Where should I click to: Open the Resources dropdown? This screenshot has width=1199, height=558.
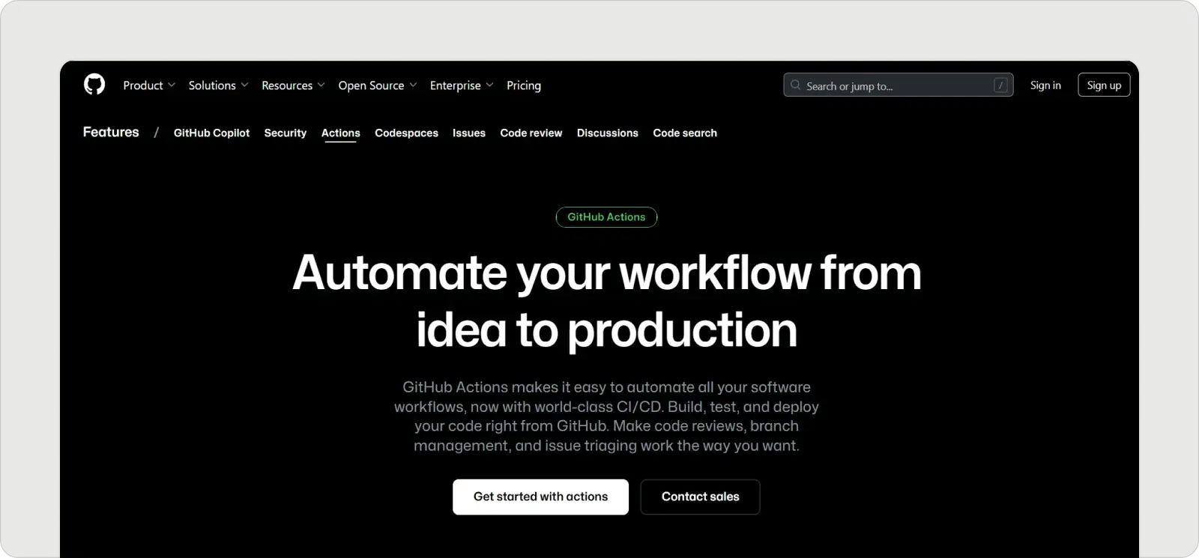293,85
